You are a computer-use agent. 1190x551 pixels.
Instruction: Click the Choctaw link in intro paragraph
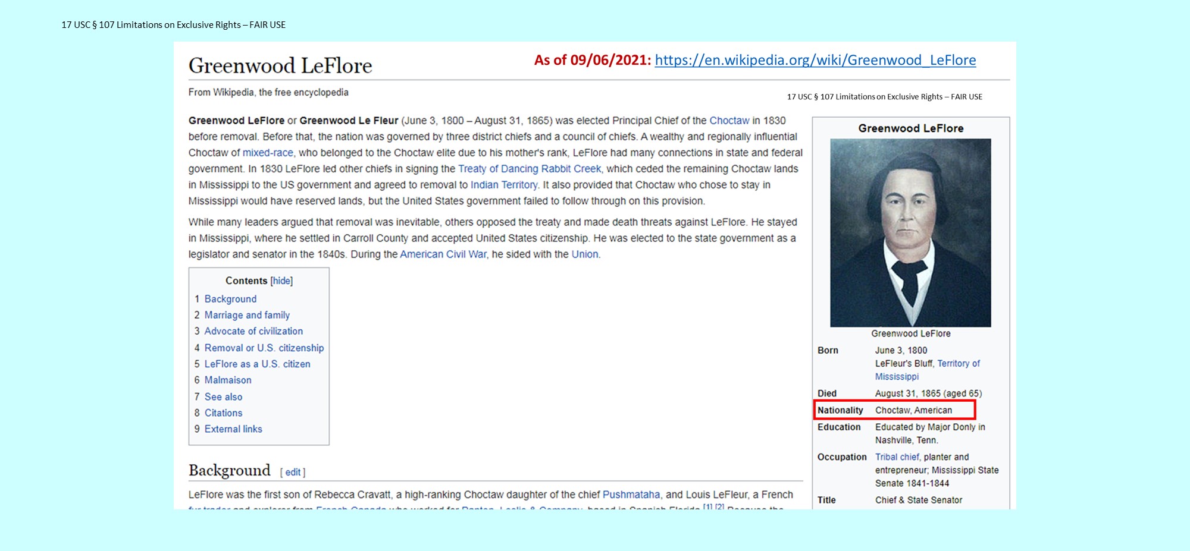pyautogui.click(x=729, y=121)
